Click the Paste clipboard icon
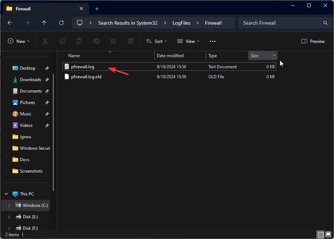This screenshot has height=239, width=334. (79, 41)
